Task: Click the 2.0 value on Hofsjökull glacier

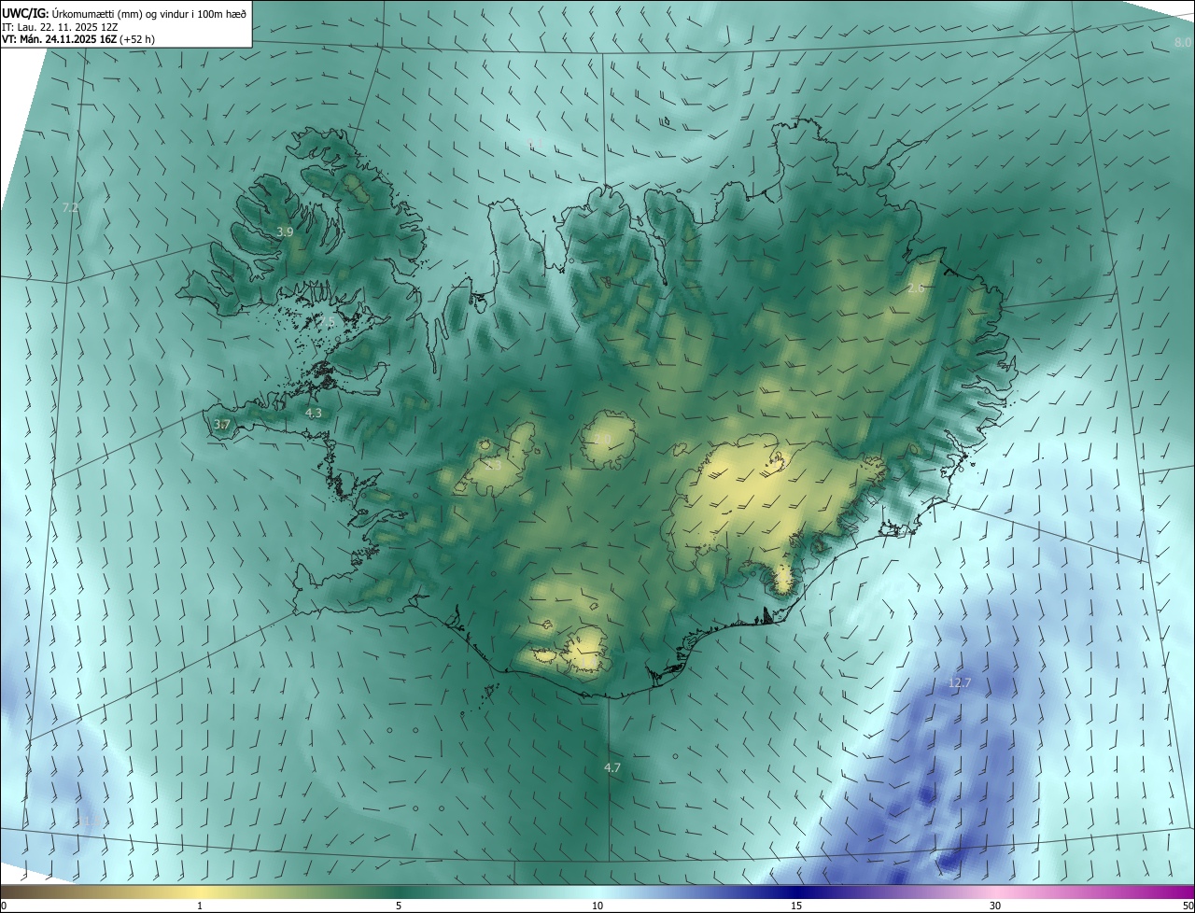Action: [x=602, y=439]
